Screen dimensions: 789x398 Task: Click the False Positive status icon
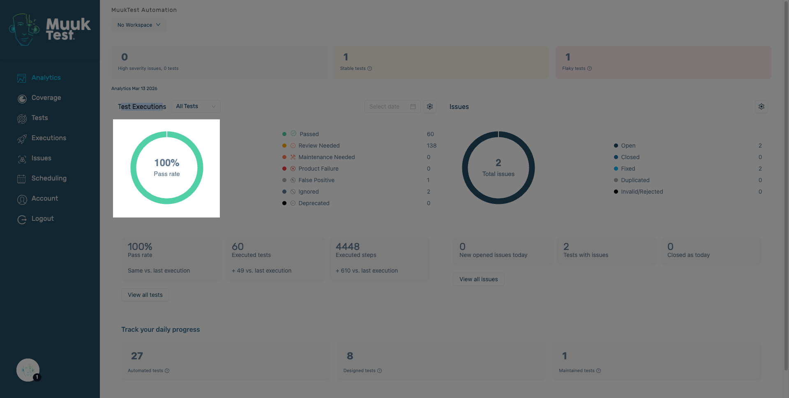tap(293, 180)
